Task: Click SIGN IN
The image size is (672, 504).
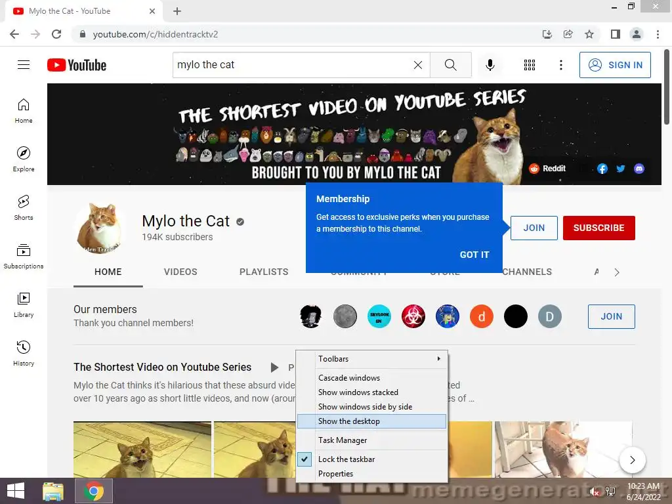Action: pos(615,65)
